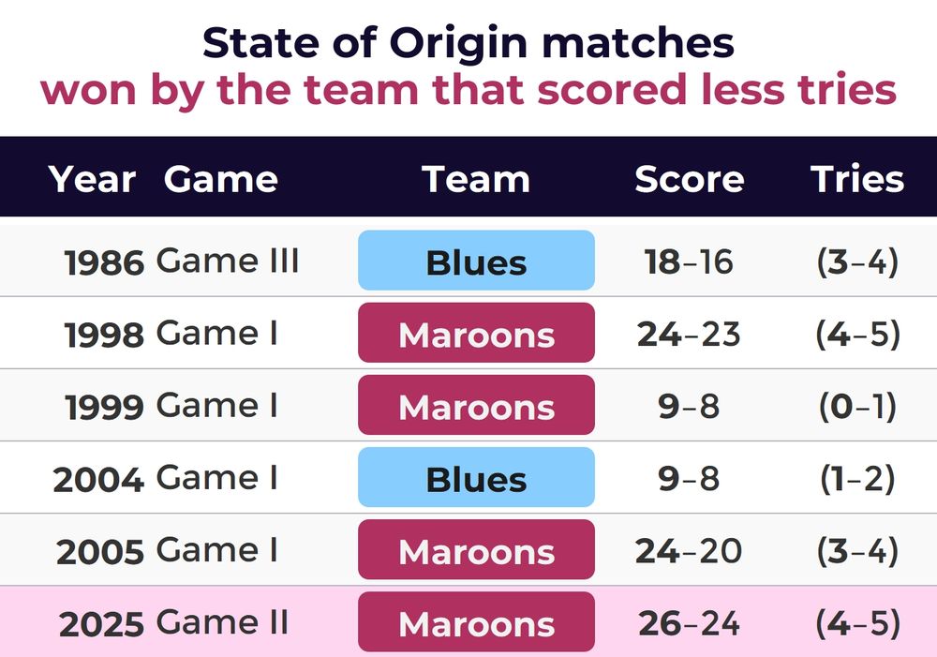Select the Blues badge in 2004 row
The image size is (937, 657).
(476, 477)
